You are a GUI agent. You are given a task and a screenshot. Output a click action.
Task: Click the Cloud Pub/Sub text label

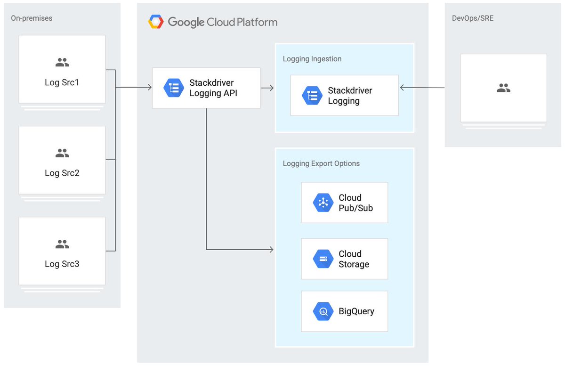point(355,203)
